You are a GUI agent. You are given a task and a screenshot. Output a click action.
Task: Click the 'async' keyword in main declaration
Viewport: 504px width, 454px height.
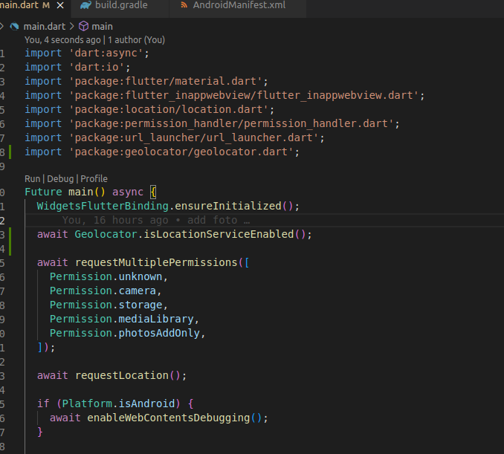pos(128,192)
